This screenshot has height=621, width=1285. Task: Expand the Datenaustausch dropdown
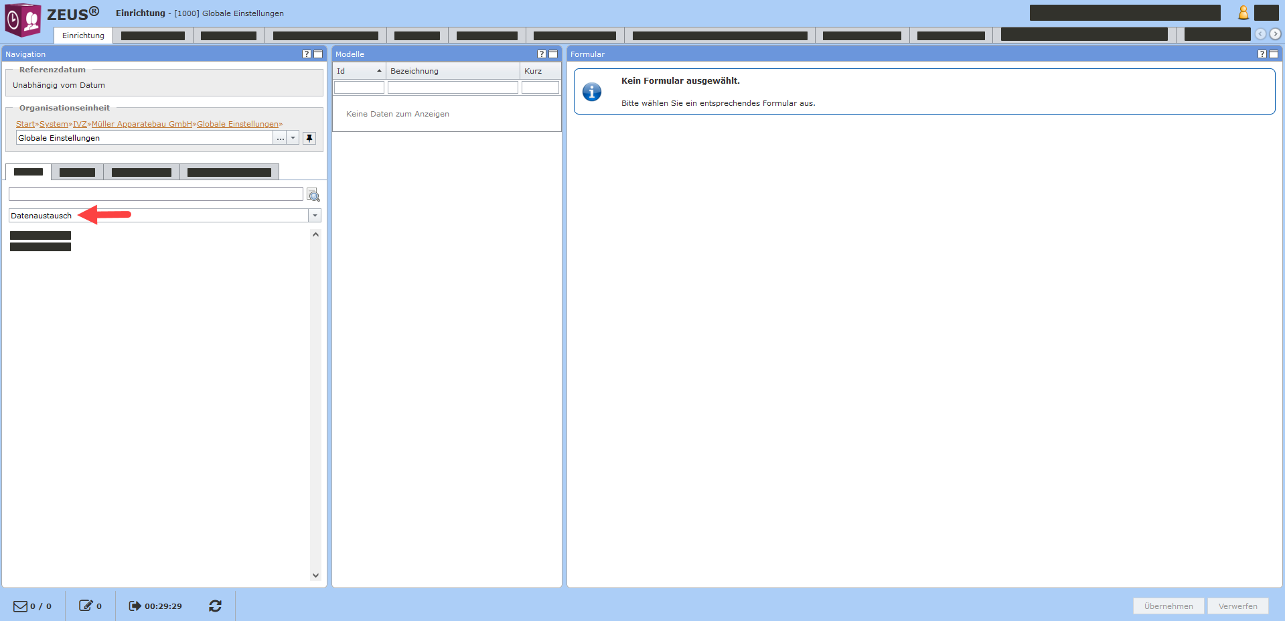315,216
